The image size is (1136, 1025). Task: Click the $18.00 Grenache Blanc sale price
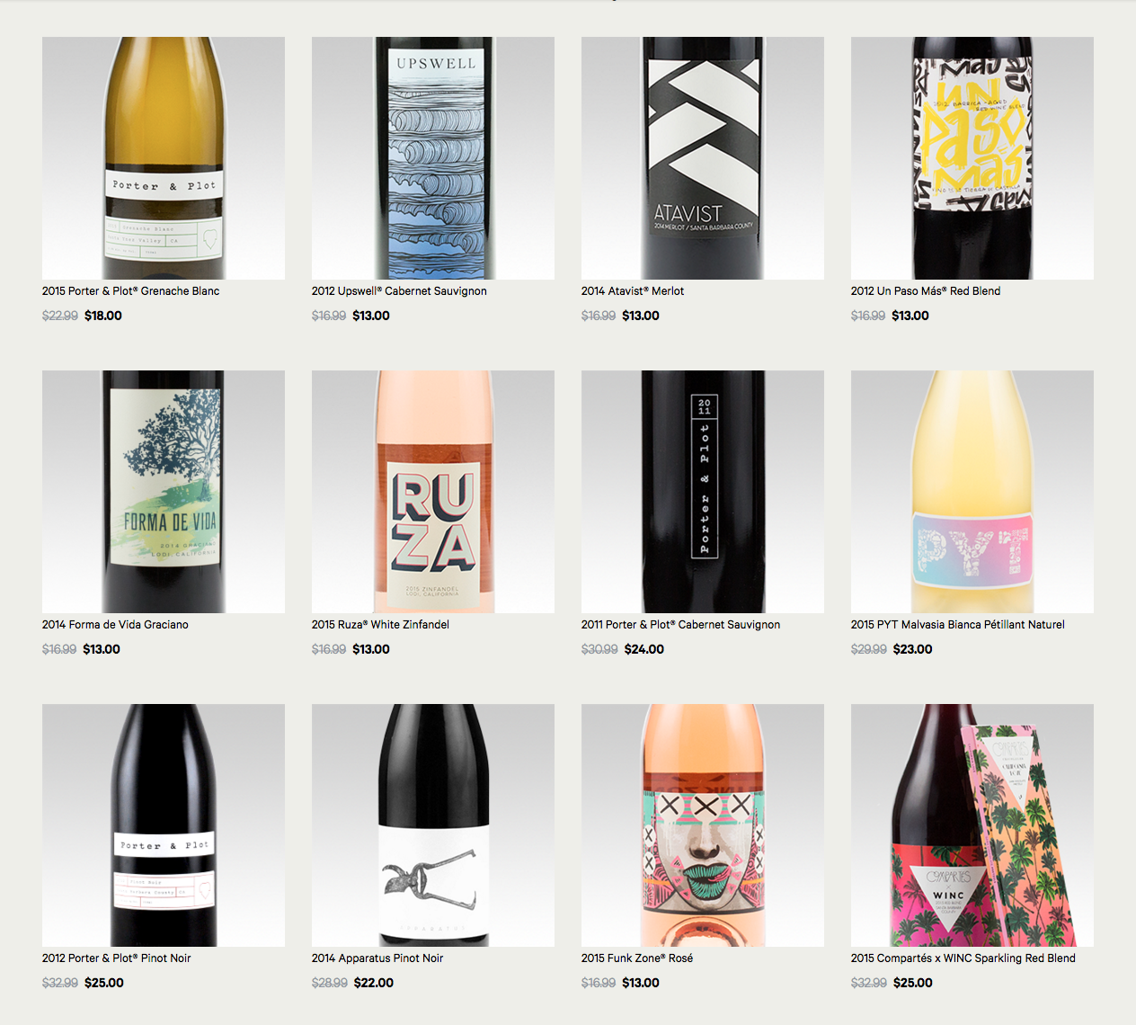click(103, 316)
